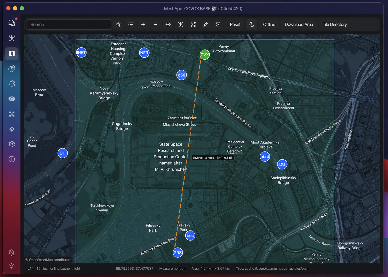Focus the Search field
The height and width of the screenshot is (277, 388).
click(69, 25)
